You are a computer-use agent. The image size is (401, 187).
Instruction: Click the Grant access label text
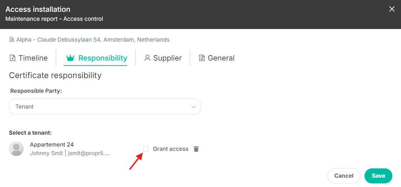170,149
